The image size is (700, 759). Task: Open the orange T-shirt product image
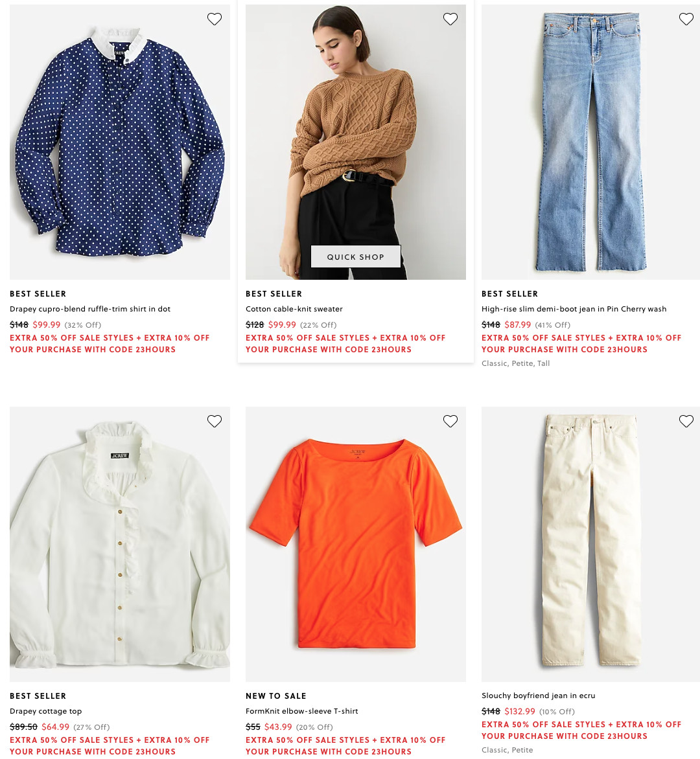coord(356,544)
